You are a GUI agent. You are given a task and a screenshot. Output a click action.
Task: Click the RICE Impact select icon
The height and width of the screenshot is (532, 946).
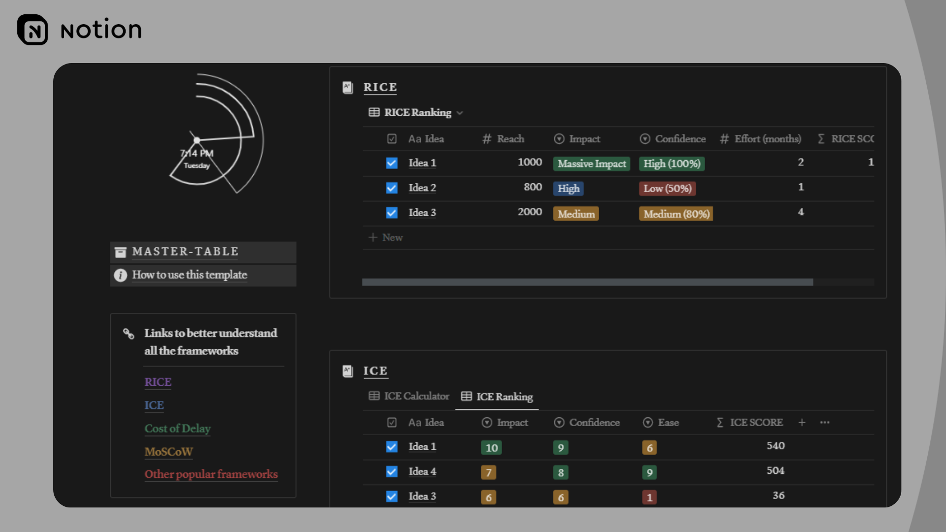click(559, 139)
